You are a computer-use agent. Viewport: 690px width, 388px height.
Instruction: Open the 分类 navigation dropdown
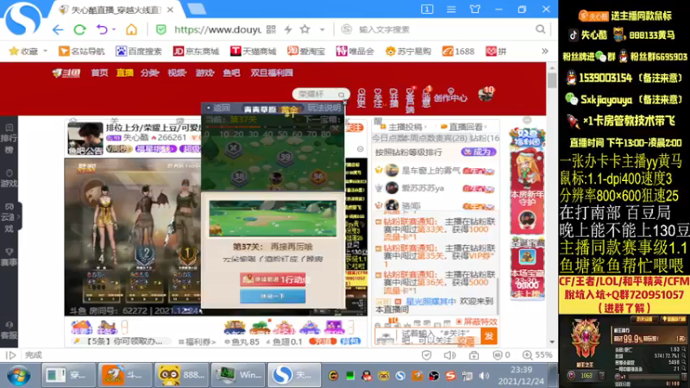[x=149, y=72]
